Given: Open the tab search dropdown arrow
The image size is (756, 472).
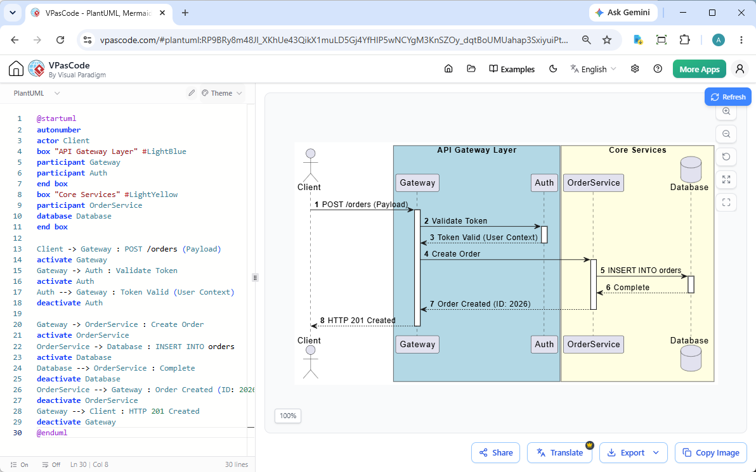Looking at the screenshot, I should click(13, 13).
